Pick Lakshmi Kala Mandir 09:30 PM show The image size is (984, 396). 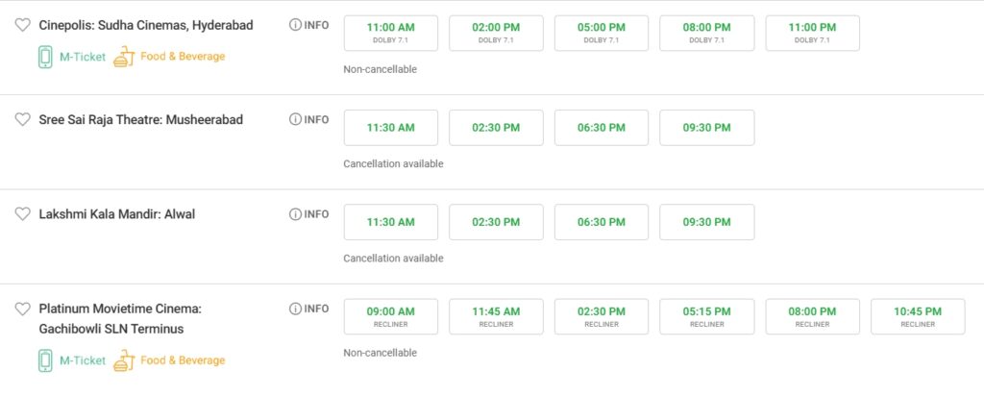pos(707,222)
